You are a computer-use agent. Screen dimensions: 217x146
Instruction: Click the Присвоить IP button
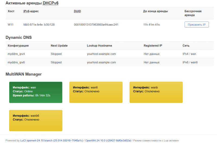(x=197, y=25)
